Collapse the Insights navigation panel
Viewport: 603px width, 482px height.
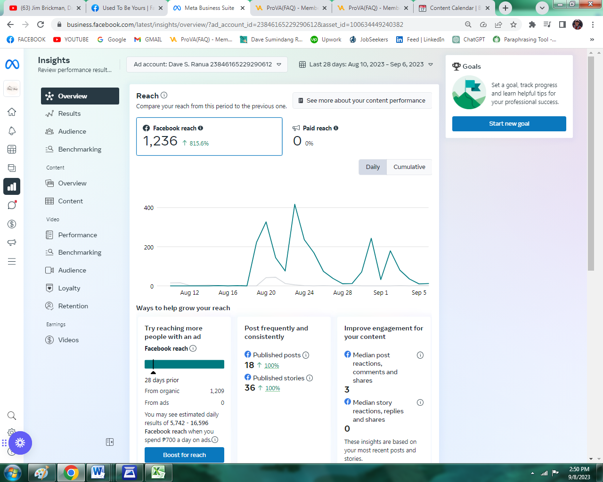tap(110, 442)
